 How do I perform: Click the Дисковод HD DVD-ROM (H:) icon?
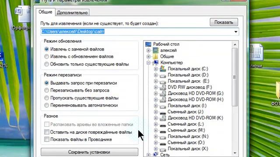[163, 99]
